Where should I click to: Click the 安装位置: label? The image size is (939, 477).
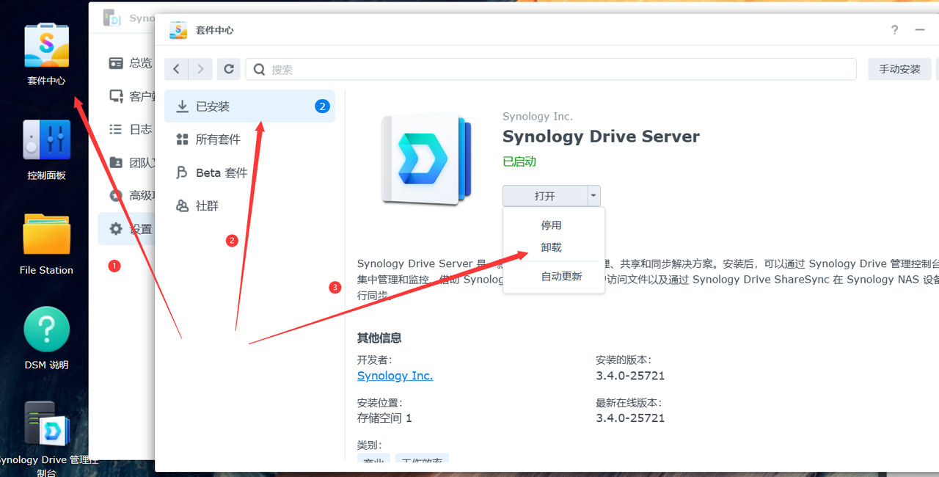pyautogui.click(x=379, y=403)
